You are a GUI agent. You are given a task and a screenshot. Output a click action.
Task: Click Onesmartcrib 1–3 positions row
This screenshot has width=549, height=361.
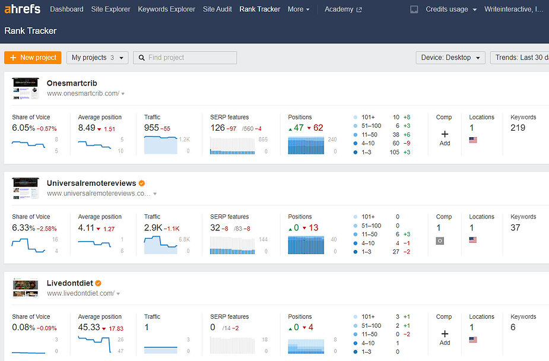[382, 153]
